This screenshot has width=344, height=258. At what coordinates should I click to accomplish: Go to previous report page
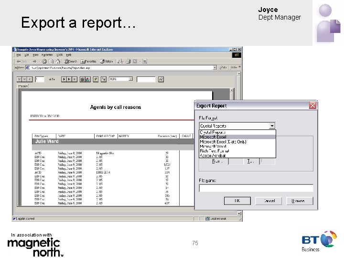pos(30,79)
